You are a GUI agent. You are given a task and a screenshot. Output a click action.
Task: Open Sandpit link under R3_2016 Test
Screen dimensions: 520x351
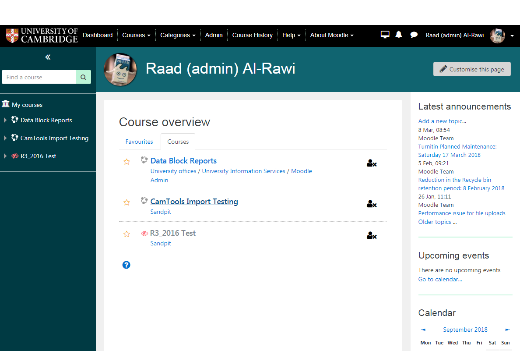pyautogui.click(x=161, y=243)
